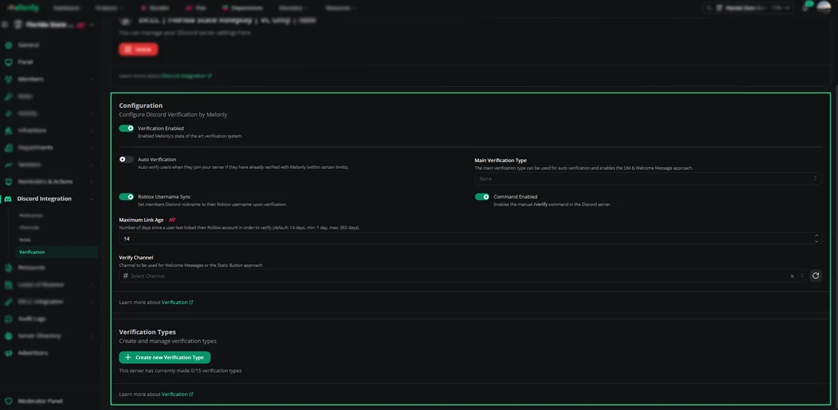
Task: Toggle the Command Enabled switch
Action: pos(482,196)
